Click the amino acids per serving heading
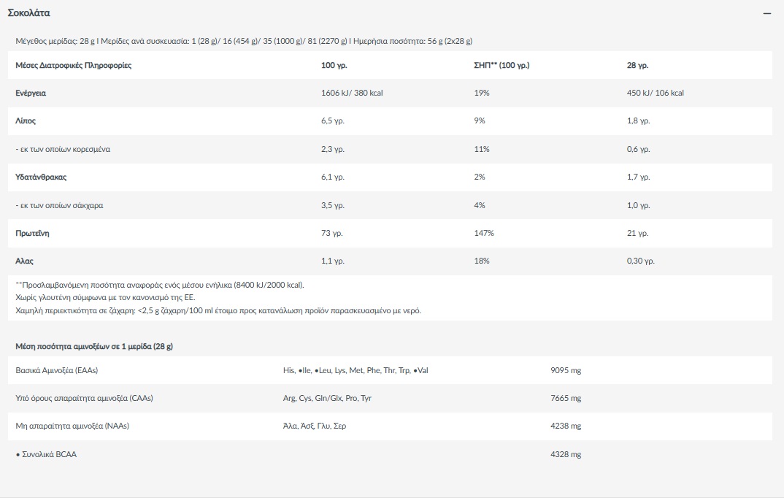 94,346
